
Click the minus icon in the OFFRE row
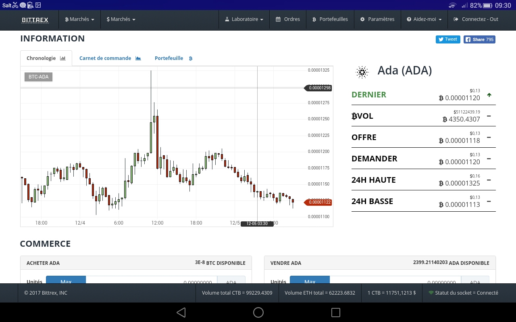(x=489, y=137)
